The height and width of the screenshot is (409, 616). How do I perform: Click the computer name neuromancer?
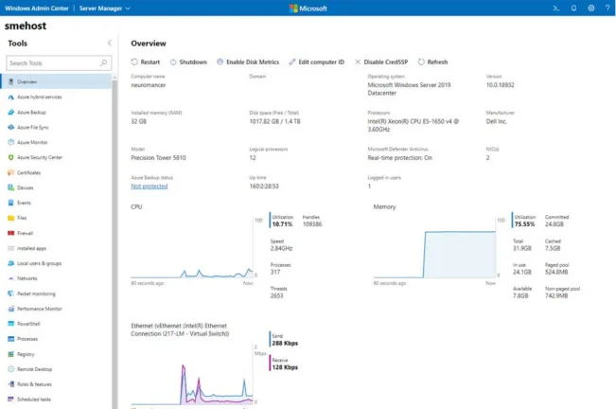[x=149, y=85]
